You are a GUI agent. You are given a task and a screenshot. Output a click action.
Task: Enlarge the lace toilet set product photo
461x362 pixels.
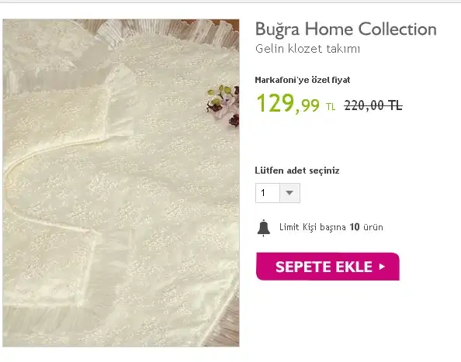pos(121,183)
